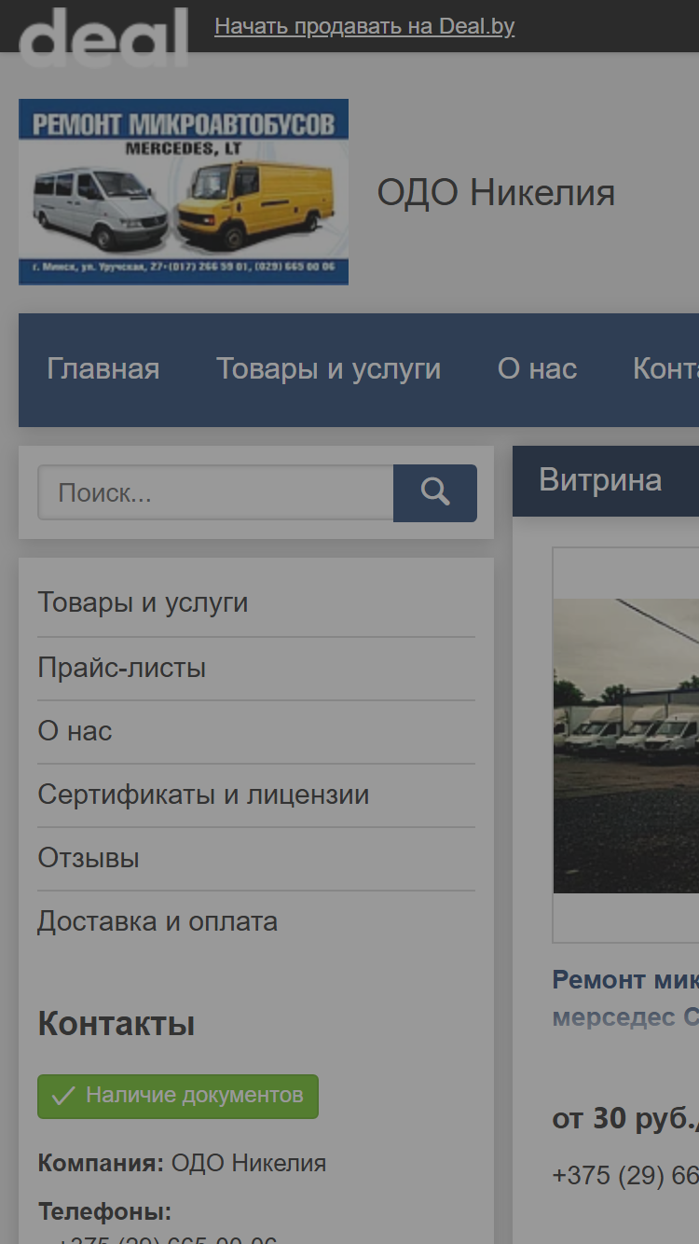Click the green 'Наличие документов' badge

(x=178, y=1096)
